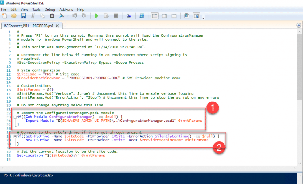Expand the toolbar overflow options arrow

tap(204, 17)
